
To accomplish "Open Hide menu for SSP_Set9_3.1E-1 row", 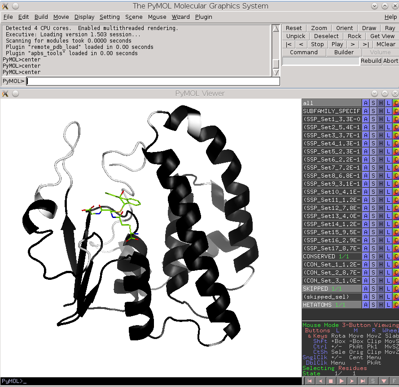I will tap(381, 183).
